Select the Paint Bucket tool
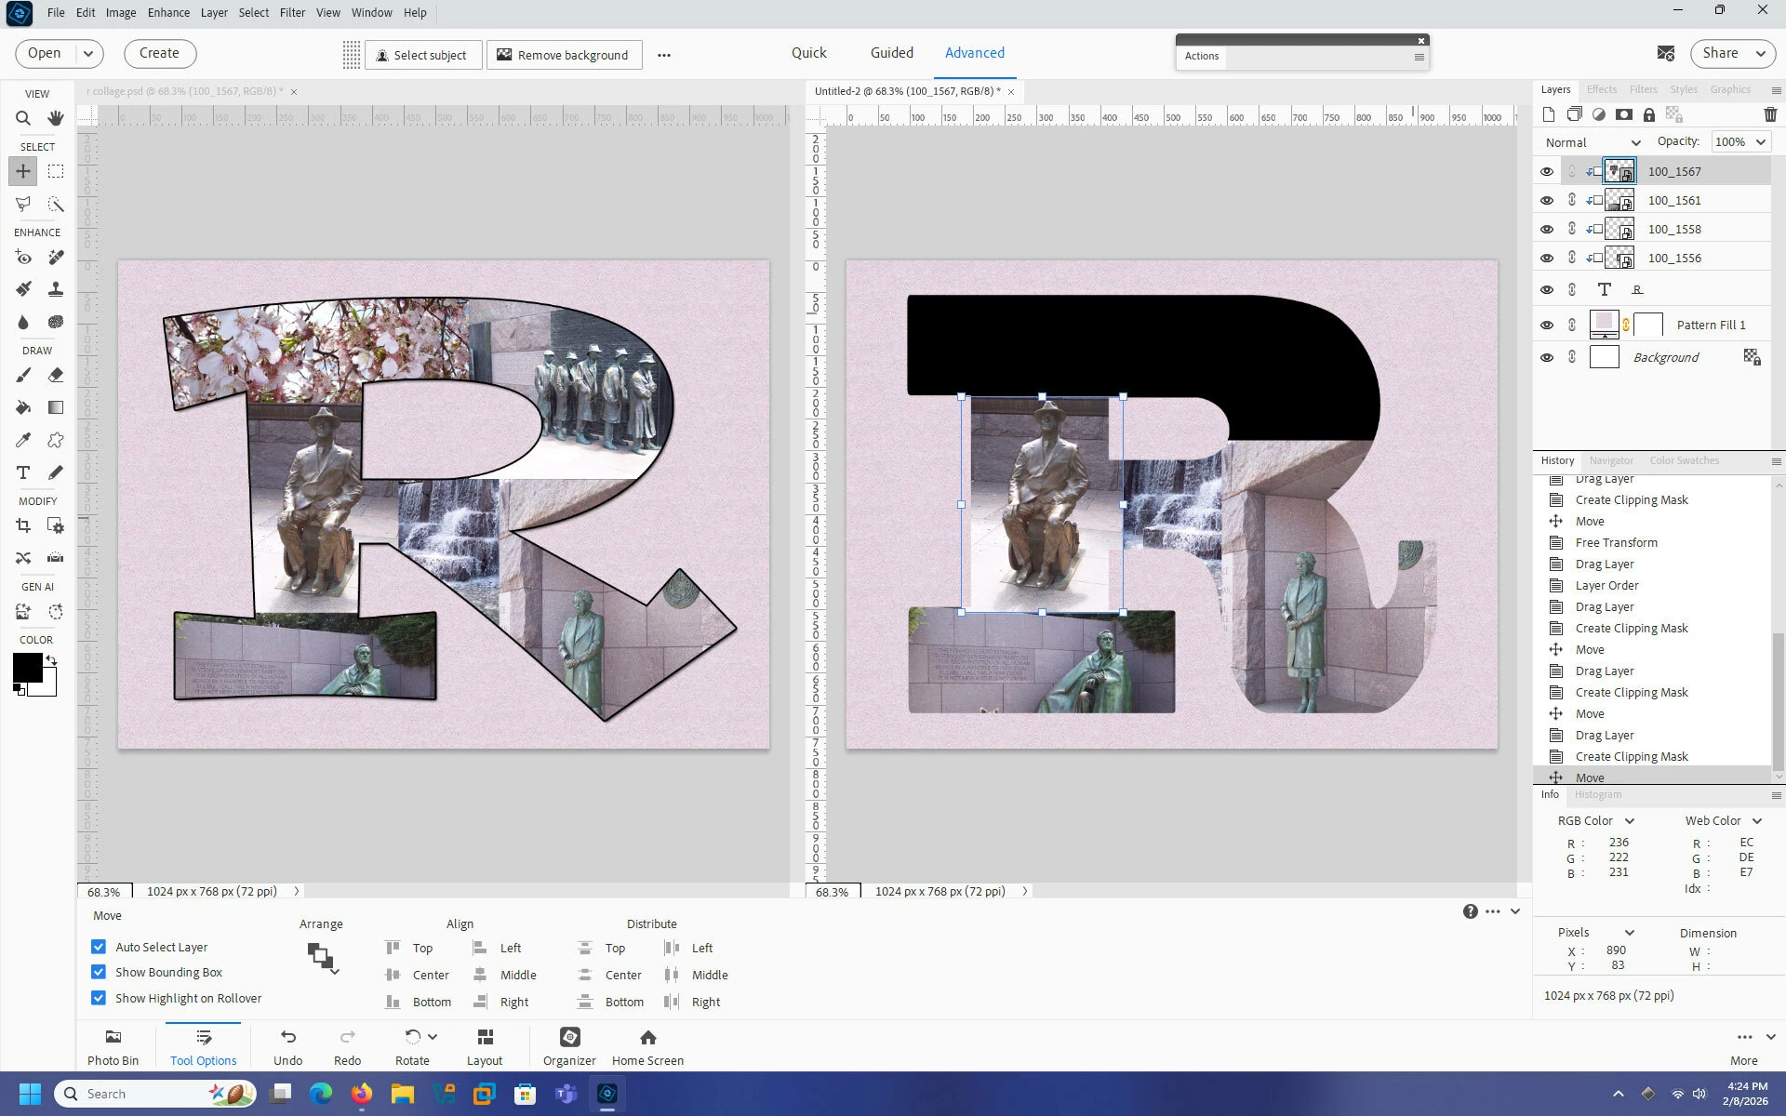 (x=23, y=407)
